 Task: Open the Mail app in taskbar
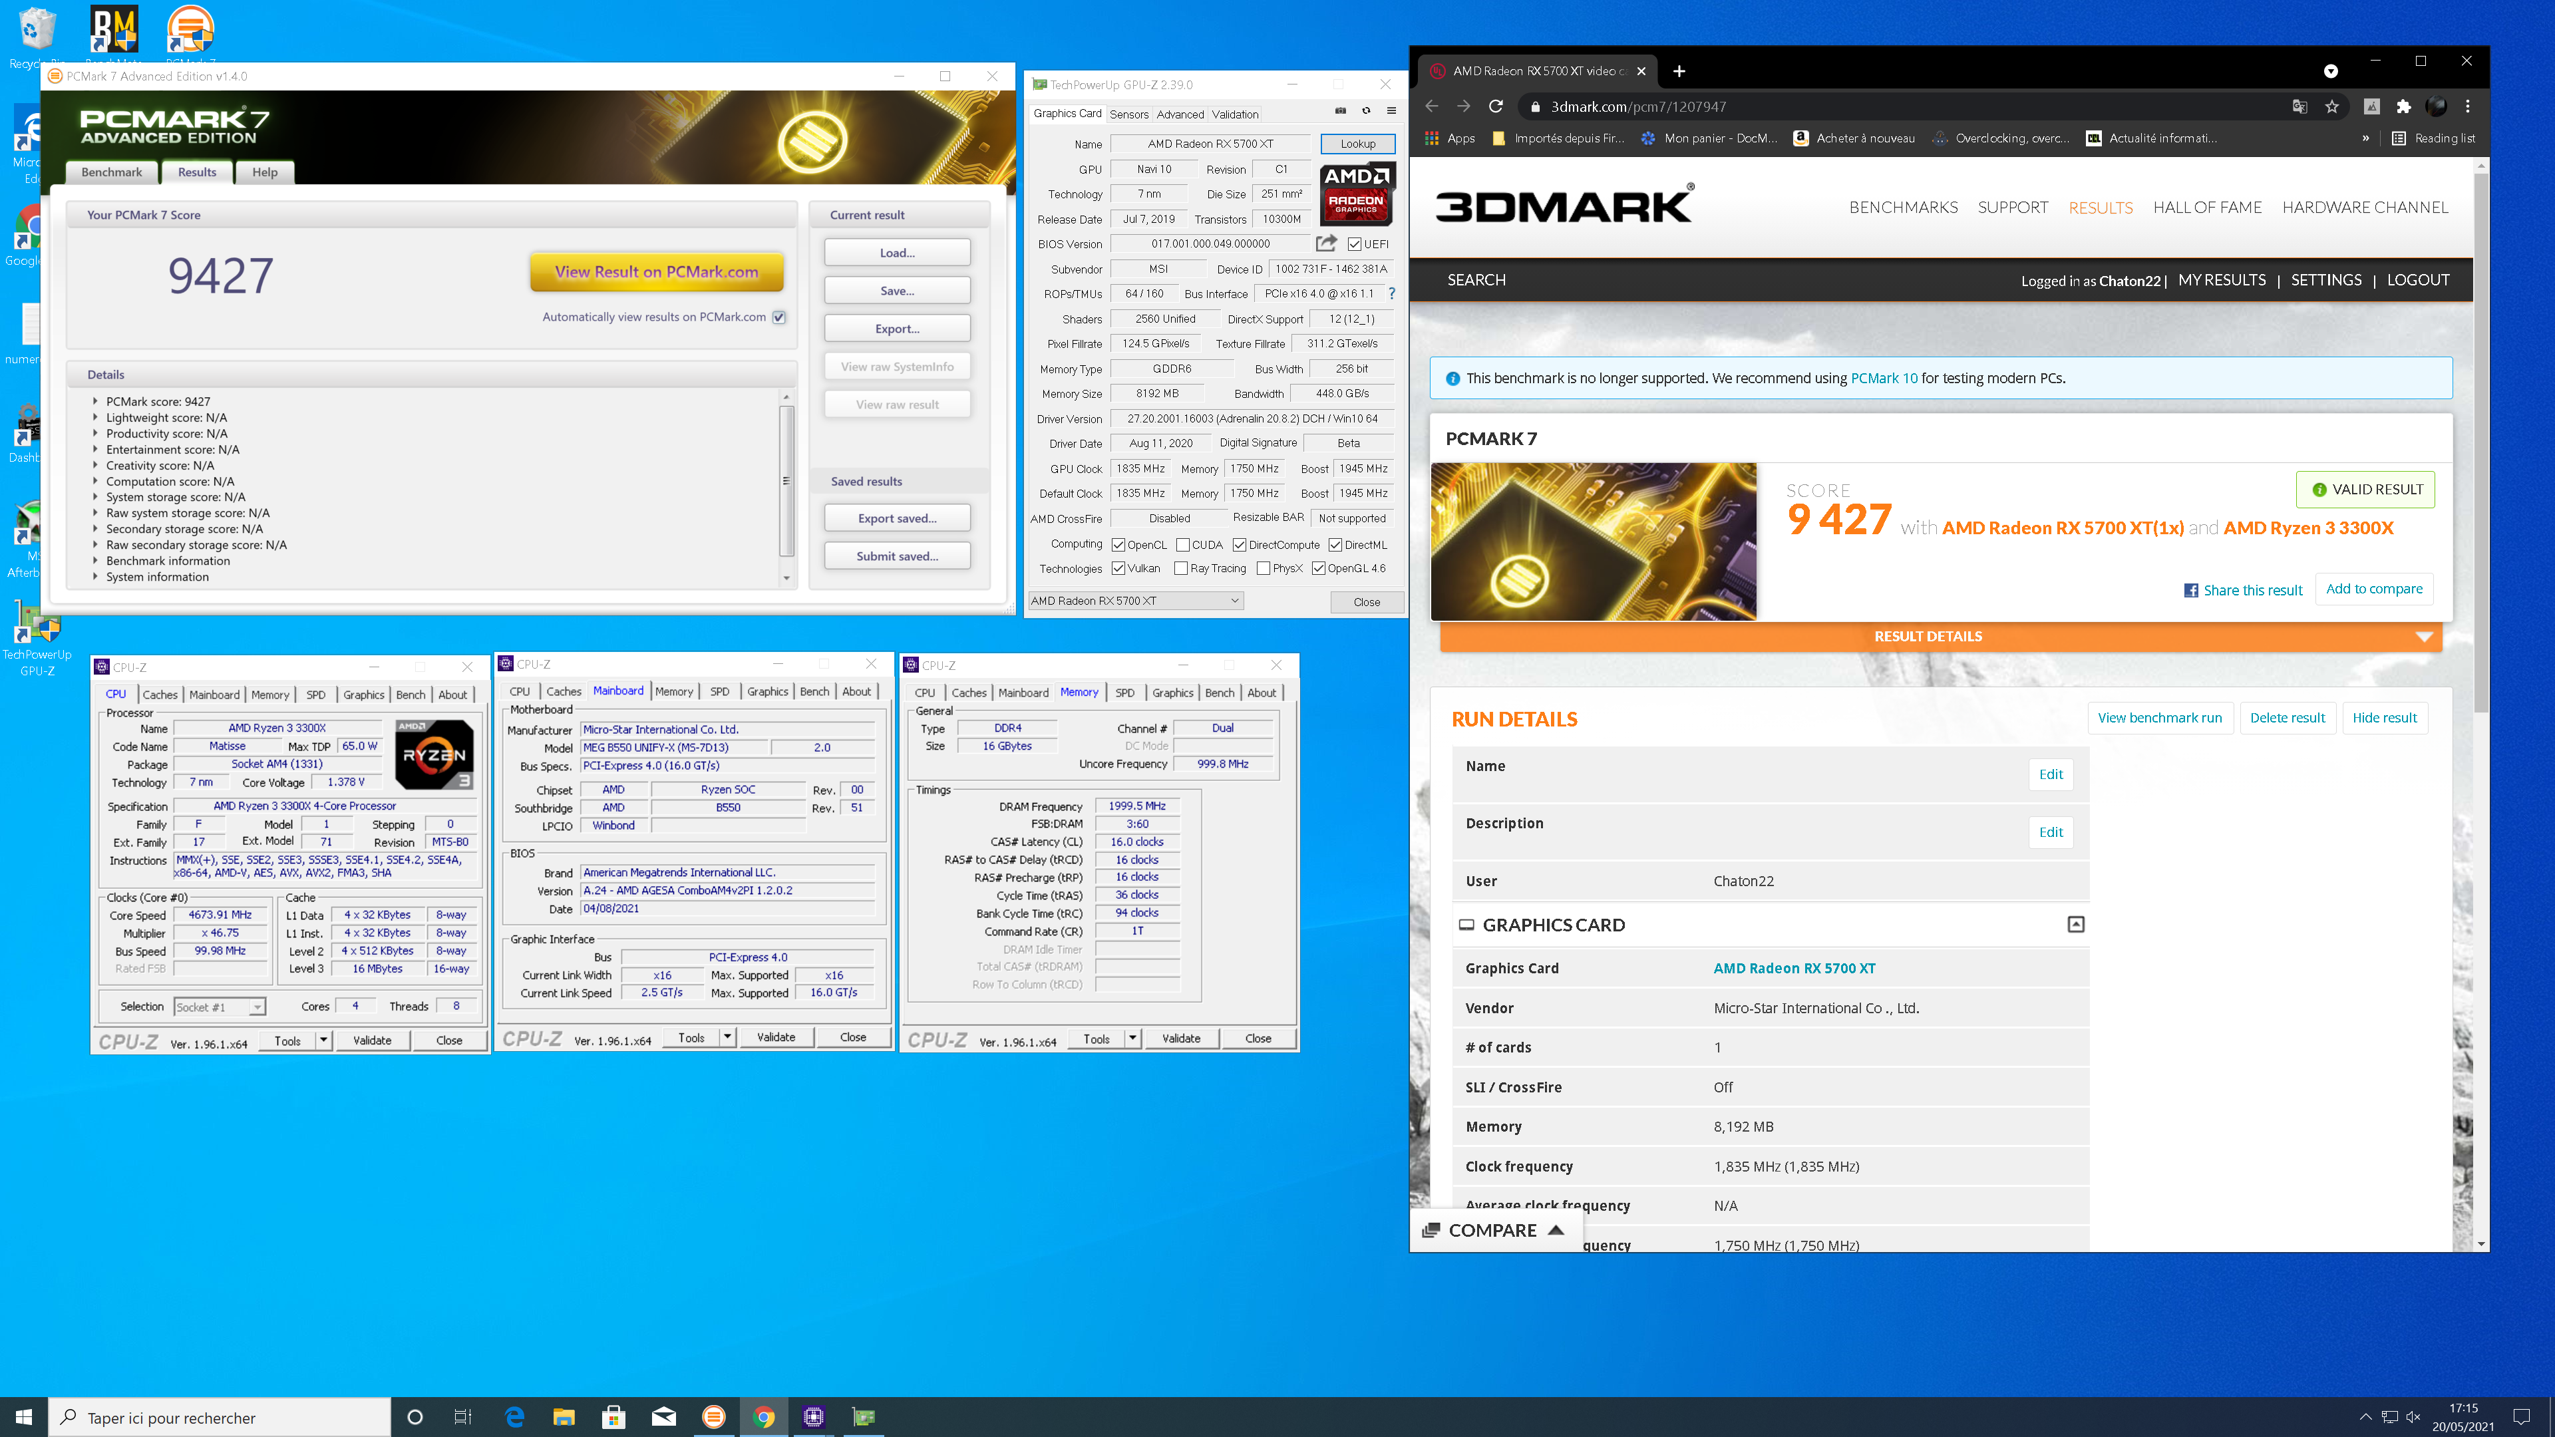[663, 1417]
